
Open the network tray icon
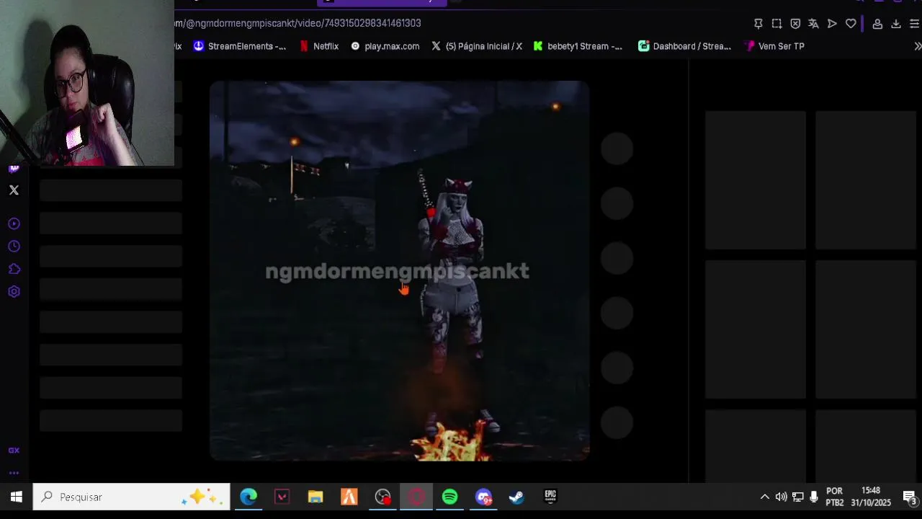click(x=797, y=497)
